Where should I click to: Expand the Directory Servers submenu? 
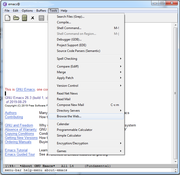pos(86,111)
